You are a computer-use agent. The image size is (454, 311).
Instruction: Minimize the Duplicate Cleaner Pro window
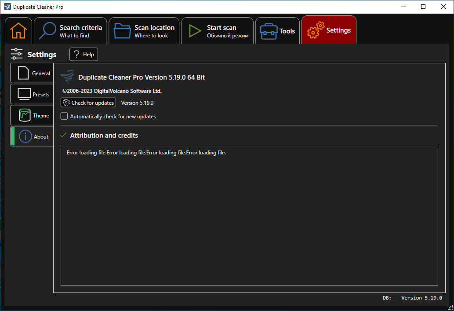(x=403, y=7)
